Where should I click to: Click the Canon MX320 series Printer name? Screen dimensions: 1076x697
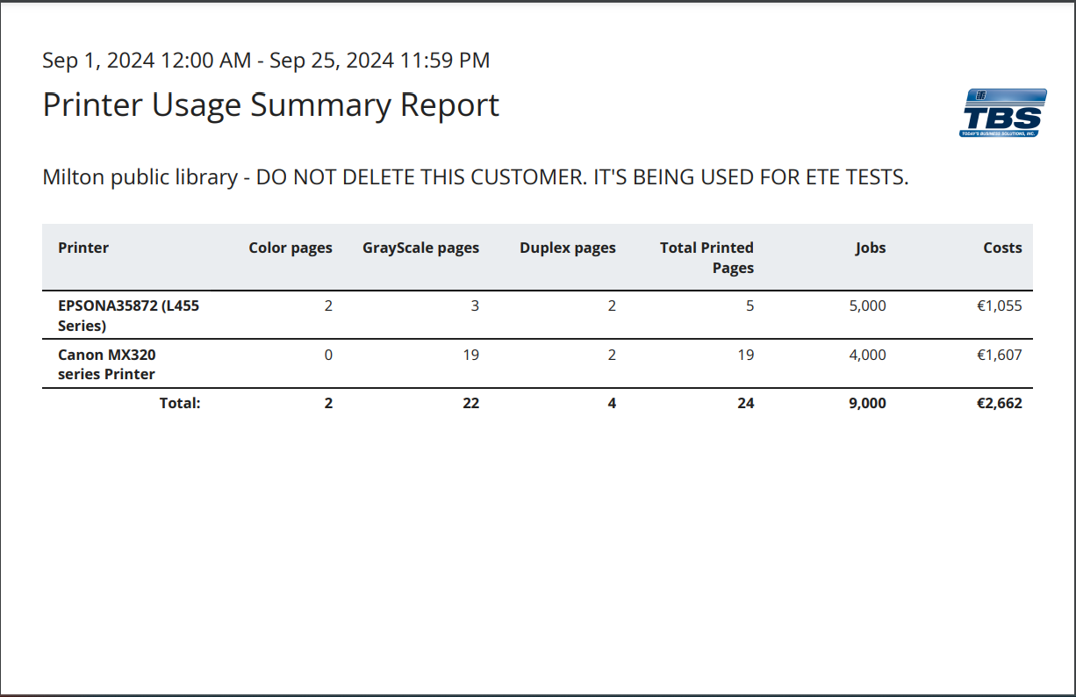click(x=106, y=364)
